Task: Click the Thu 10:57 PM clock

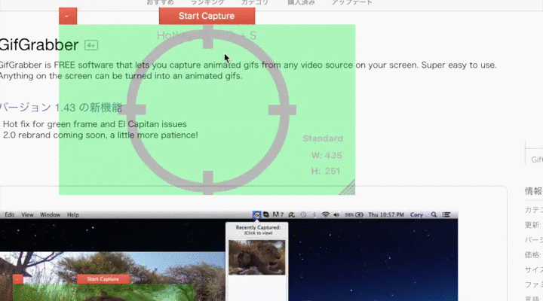Action: [386, 214]
